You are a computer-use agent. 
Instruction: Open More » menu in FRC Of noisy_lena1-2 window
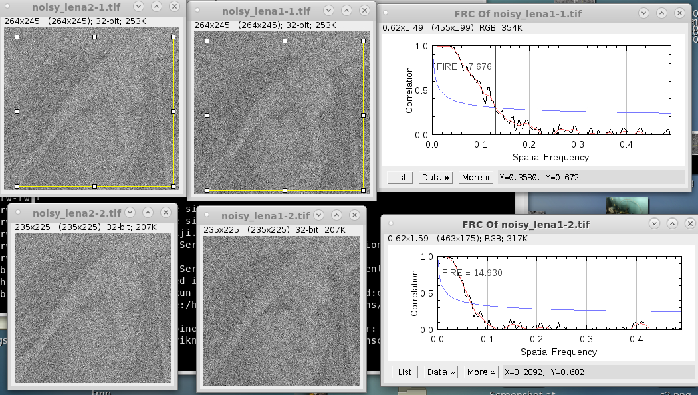coord(481,372)
